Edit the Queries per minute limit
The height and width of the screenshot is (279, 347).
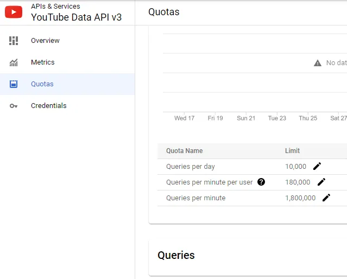(x=326, y=198)
